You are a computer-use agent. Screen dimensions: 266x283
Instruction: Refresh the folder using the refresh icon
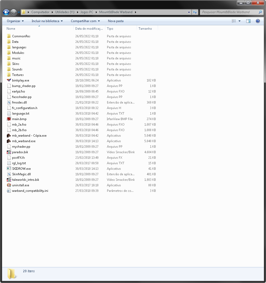coord(195,12)
